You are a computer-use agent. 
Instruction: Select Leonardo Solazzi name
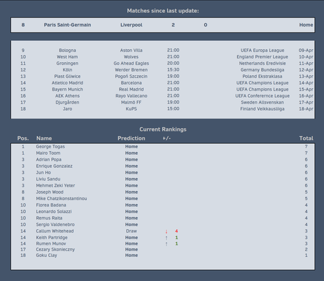[54, 211]
